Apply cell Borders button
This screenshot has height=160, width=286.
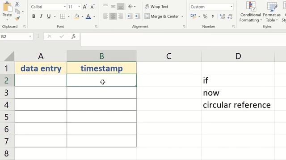click(63, 16)
